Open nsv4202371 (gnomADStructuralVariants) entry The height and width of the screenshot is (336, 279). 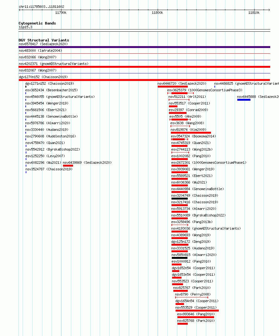[x=54, y=64]
